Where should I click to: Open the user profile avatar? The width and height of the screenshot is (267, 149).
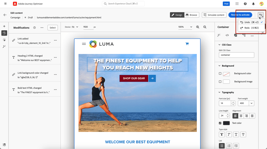(x=261, y=4)
